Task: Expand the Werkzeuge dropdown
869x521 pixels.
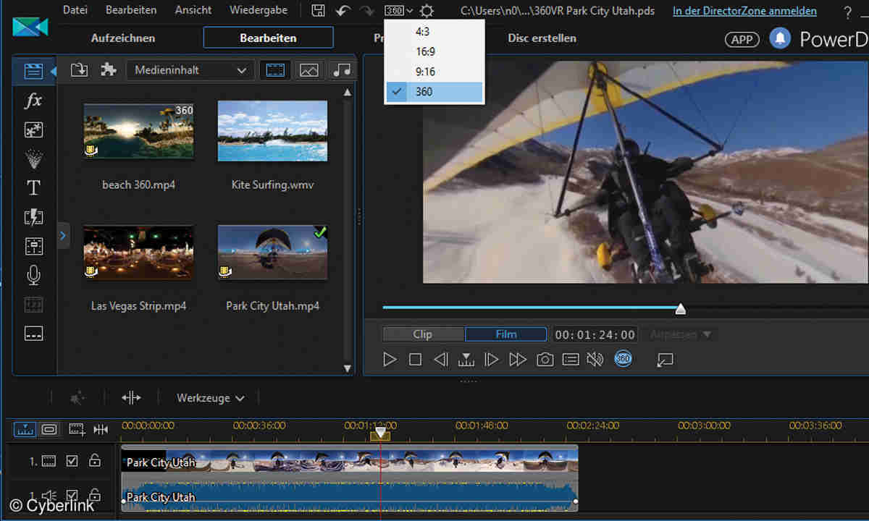Action: [x=209, y=397]
